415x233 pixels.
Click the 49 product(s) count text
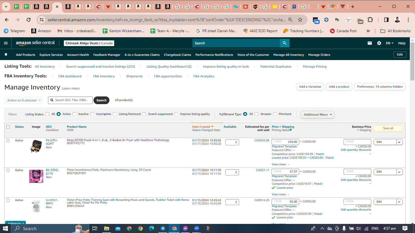point(124,100)
